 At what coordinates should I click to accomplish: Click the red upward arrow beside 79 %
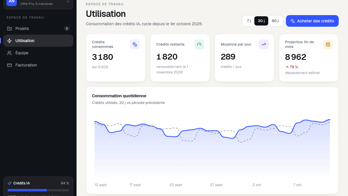click(287, 67)
